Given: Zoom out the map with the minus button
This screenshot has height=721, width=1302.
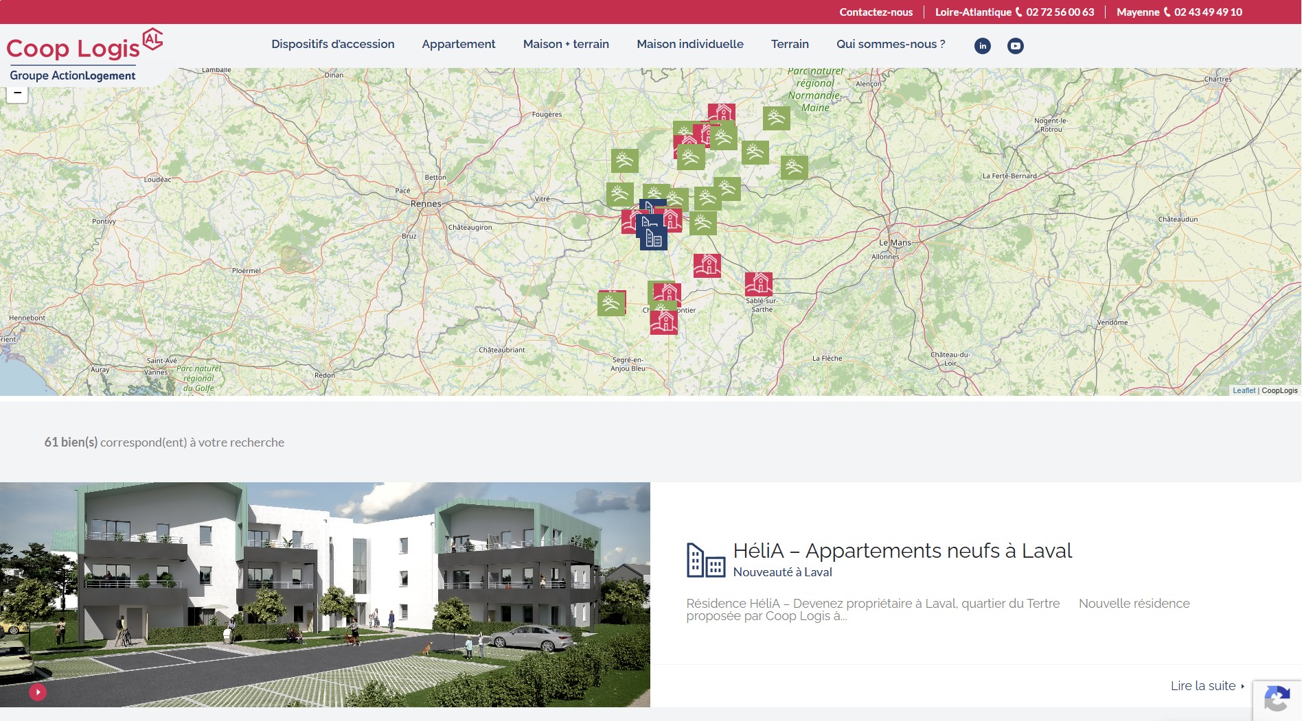Looking at the screenshot, I should tap(17, 93).
